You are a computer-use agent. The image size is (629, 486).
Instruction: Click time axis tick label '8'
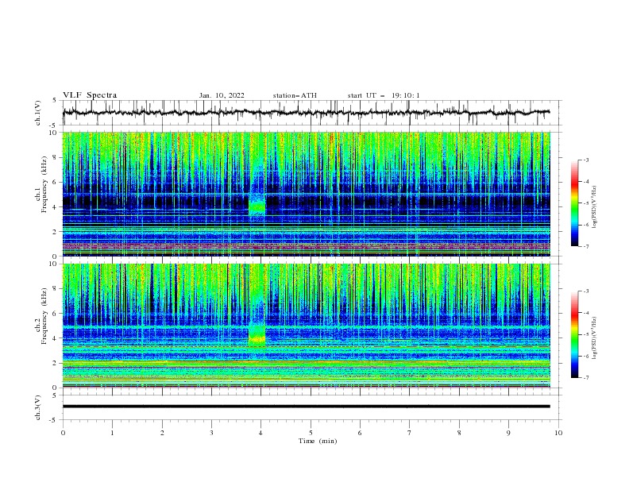[x=459, y=433]
